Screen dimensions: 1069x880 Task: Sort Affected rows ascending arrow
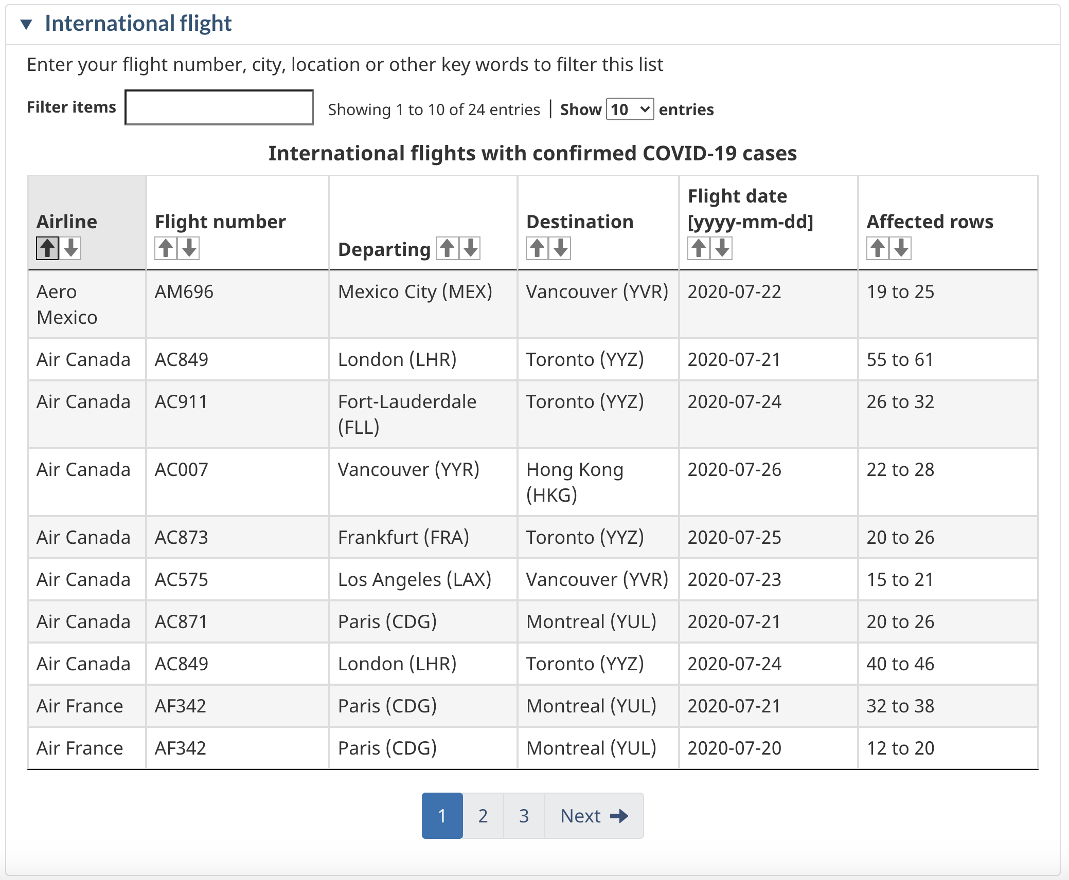click(x=878, y=248)
